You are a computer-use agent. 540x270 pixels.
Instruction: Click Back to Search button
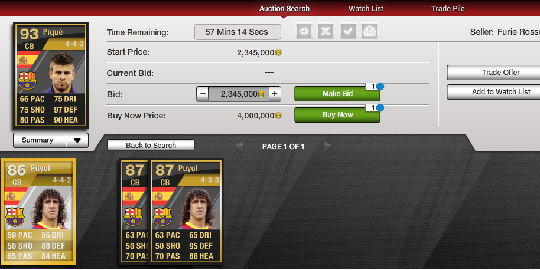point(151,145)
